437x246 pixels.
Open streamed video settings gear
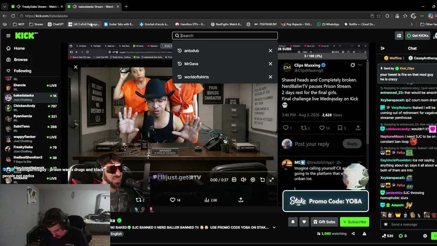point(253,180)
